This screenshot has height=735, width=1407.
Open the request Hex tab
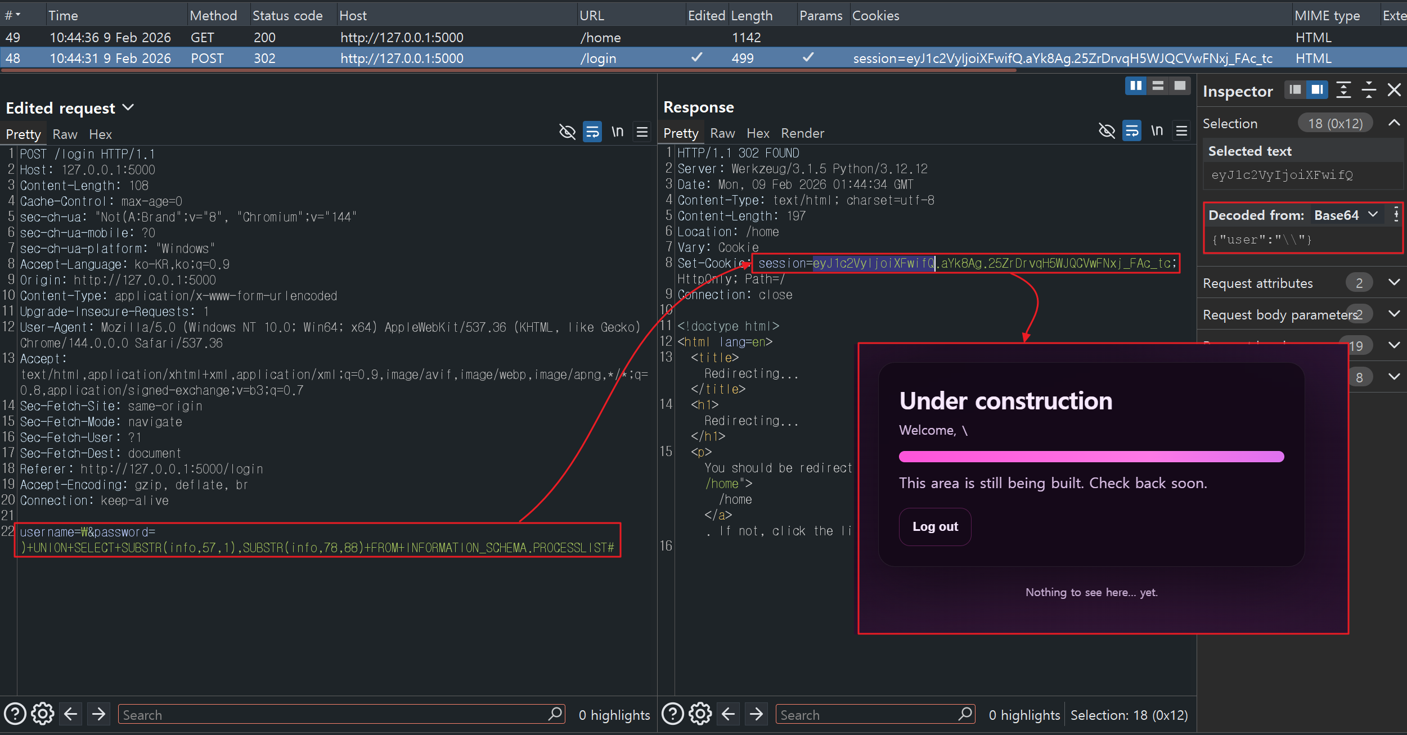coord(100,134)
